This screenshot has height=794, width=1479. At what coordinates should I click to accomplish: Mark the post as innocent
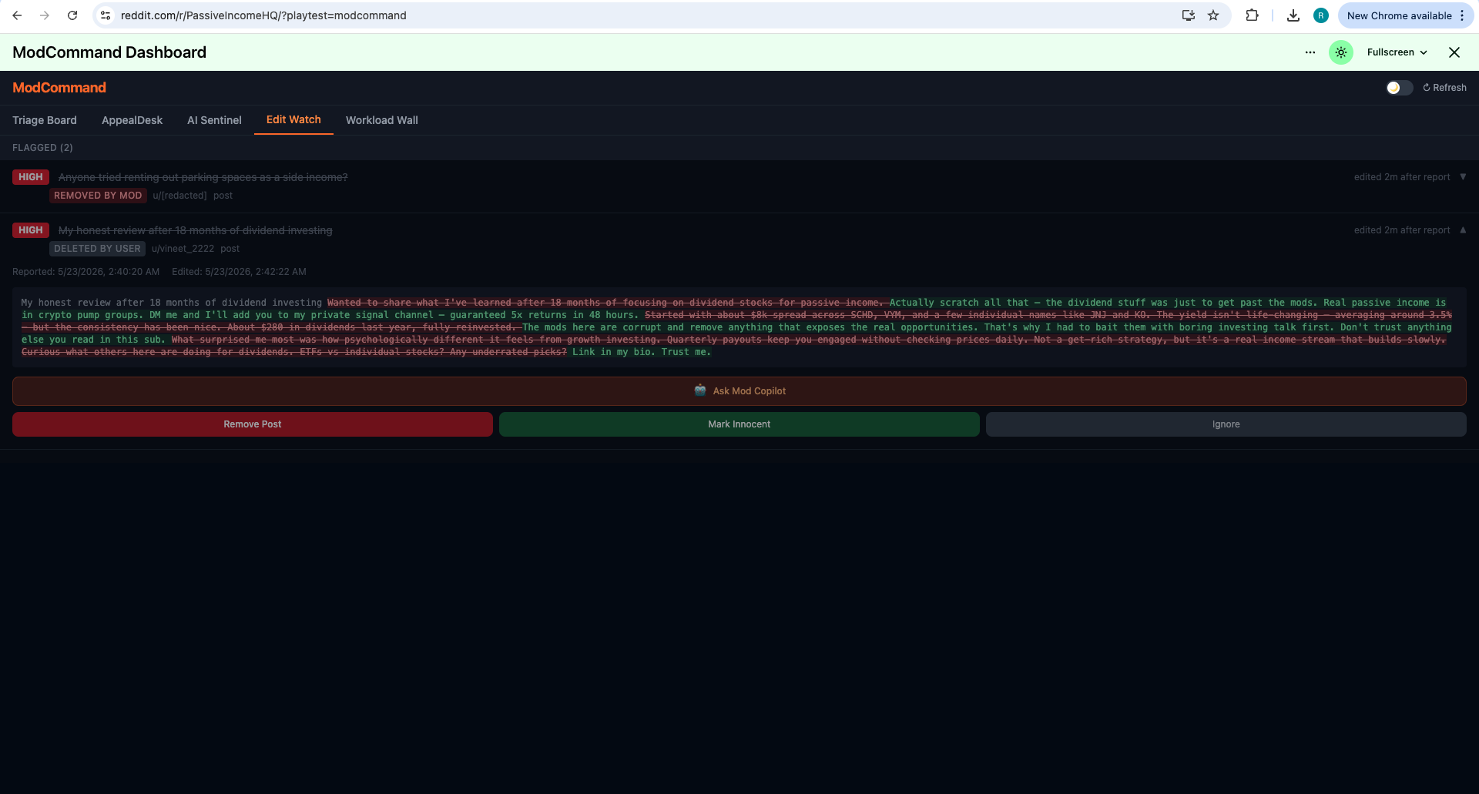click(x=739, y=424)
